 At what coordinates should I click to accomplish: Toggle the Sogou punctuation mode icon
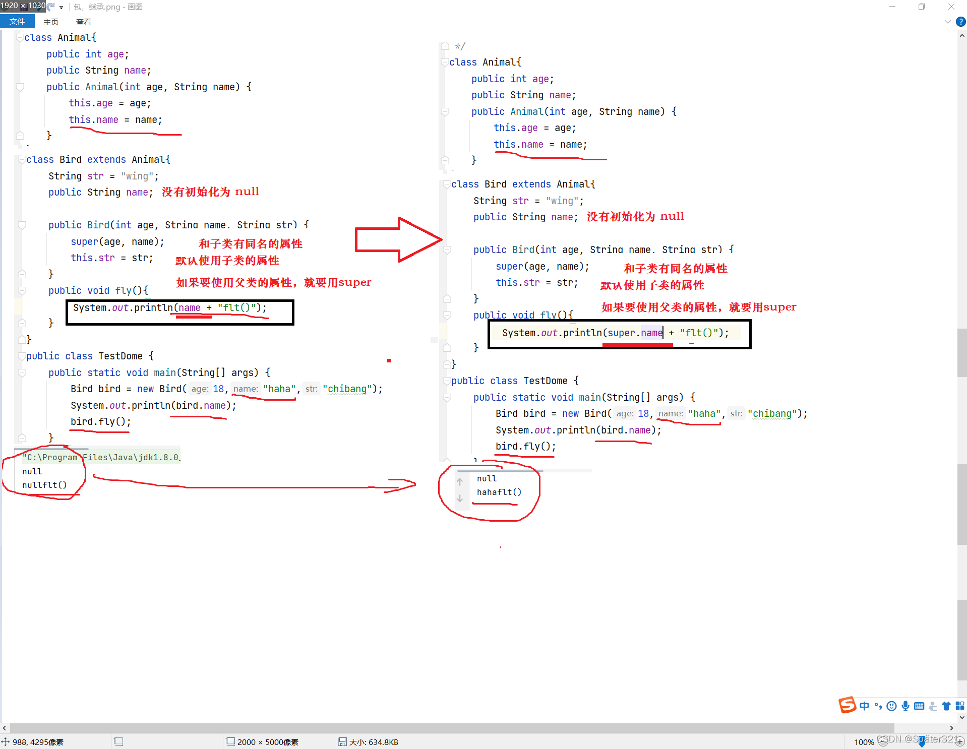(x=878, y=706)
